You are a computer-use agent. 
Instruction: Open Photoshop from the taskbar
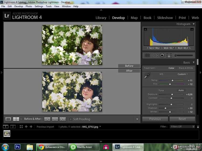(18, 147)
